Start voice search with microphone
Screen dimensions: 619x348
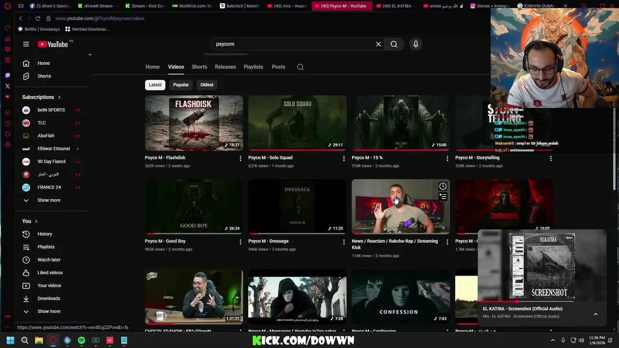(x=415, y=44)
